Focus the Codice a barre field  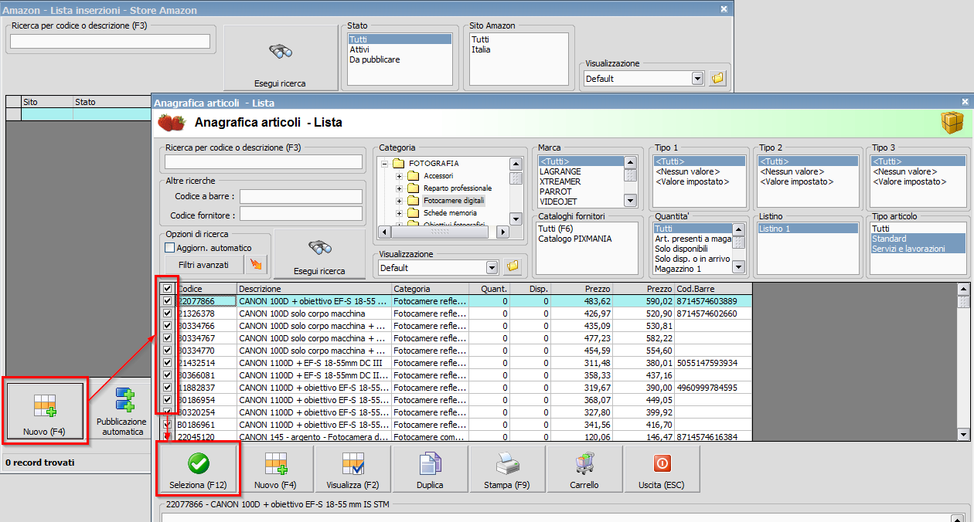pos(301,196)
